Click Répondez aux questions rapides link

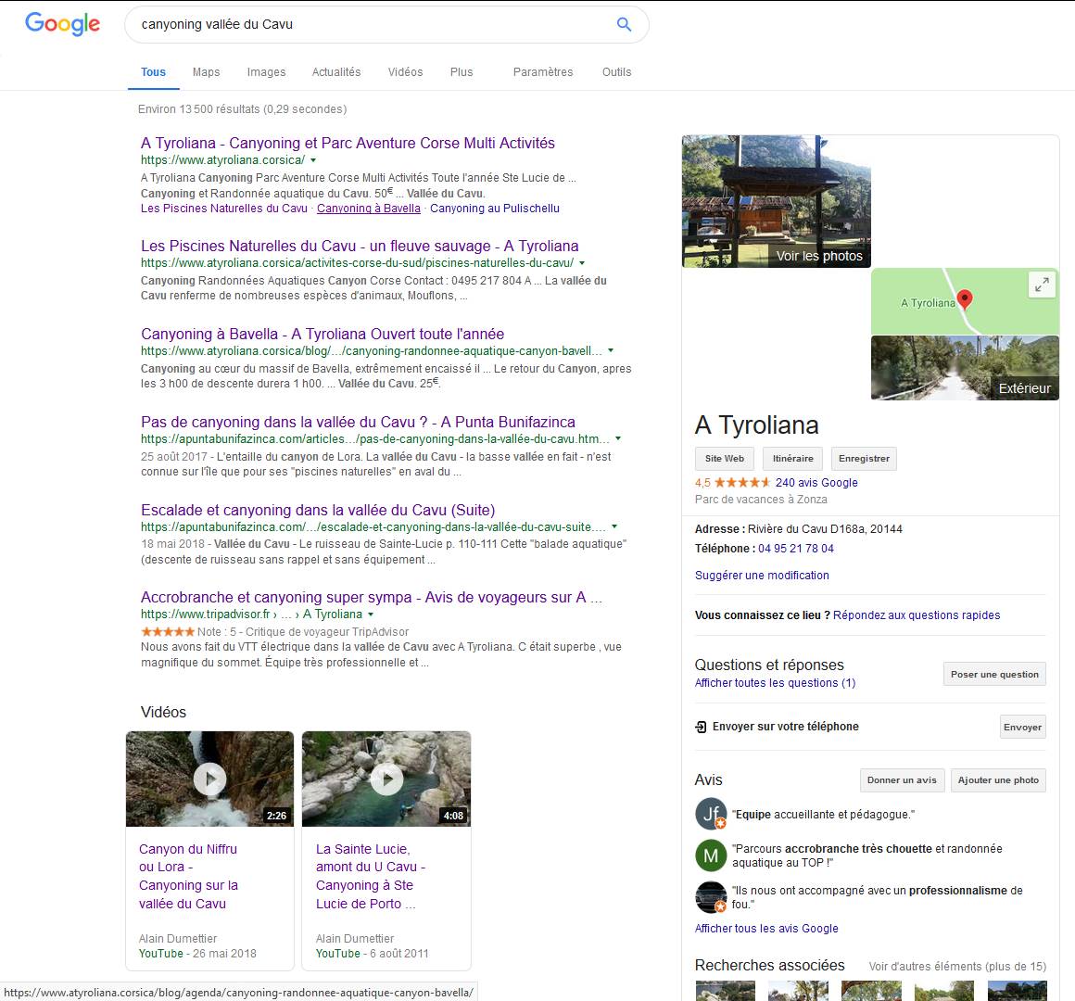point(917,615)
